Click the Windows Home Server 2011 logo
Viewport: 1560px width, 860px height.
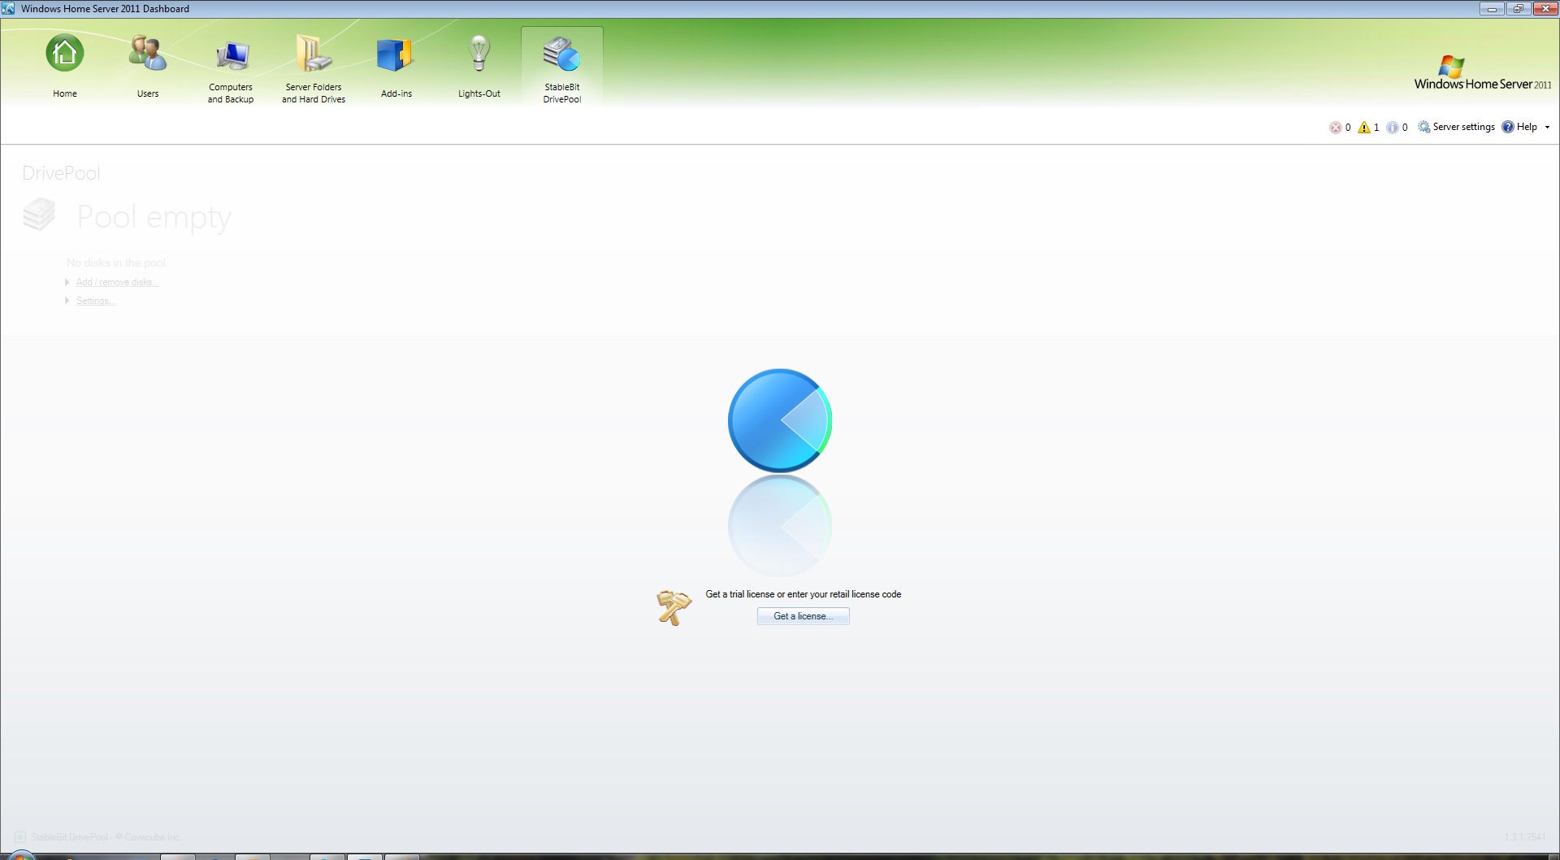coord(1483,74)
